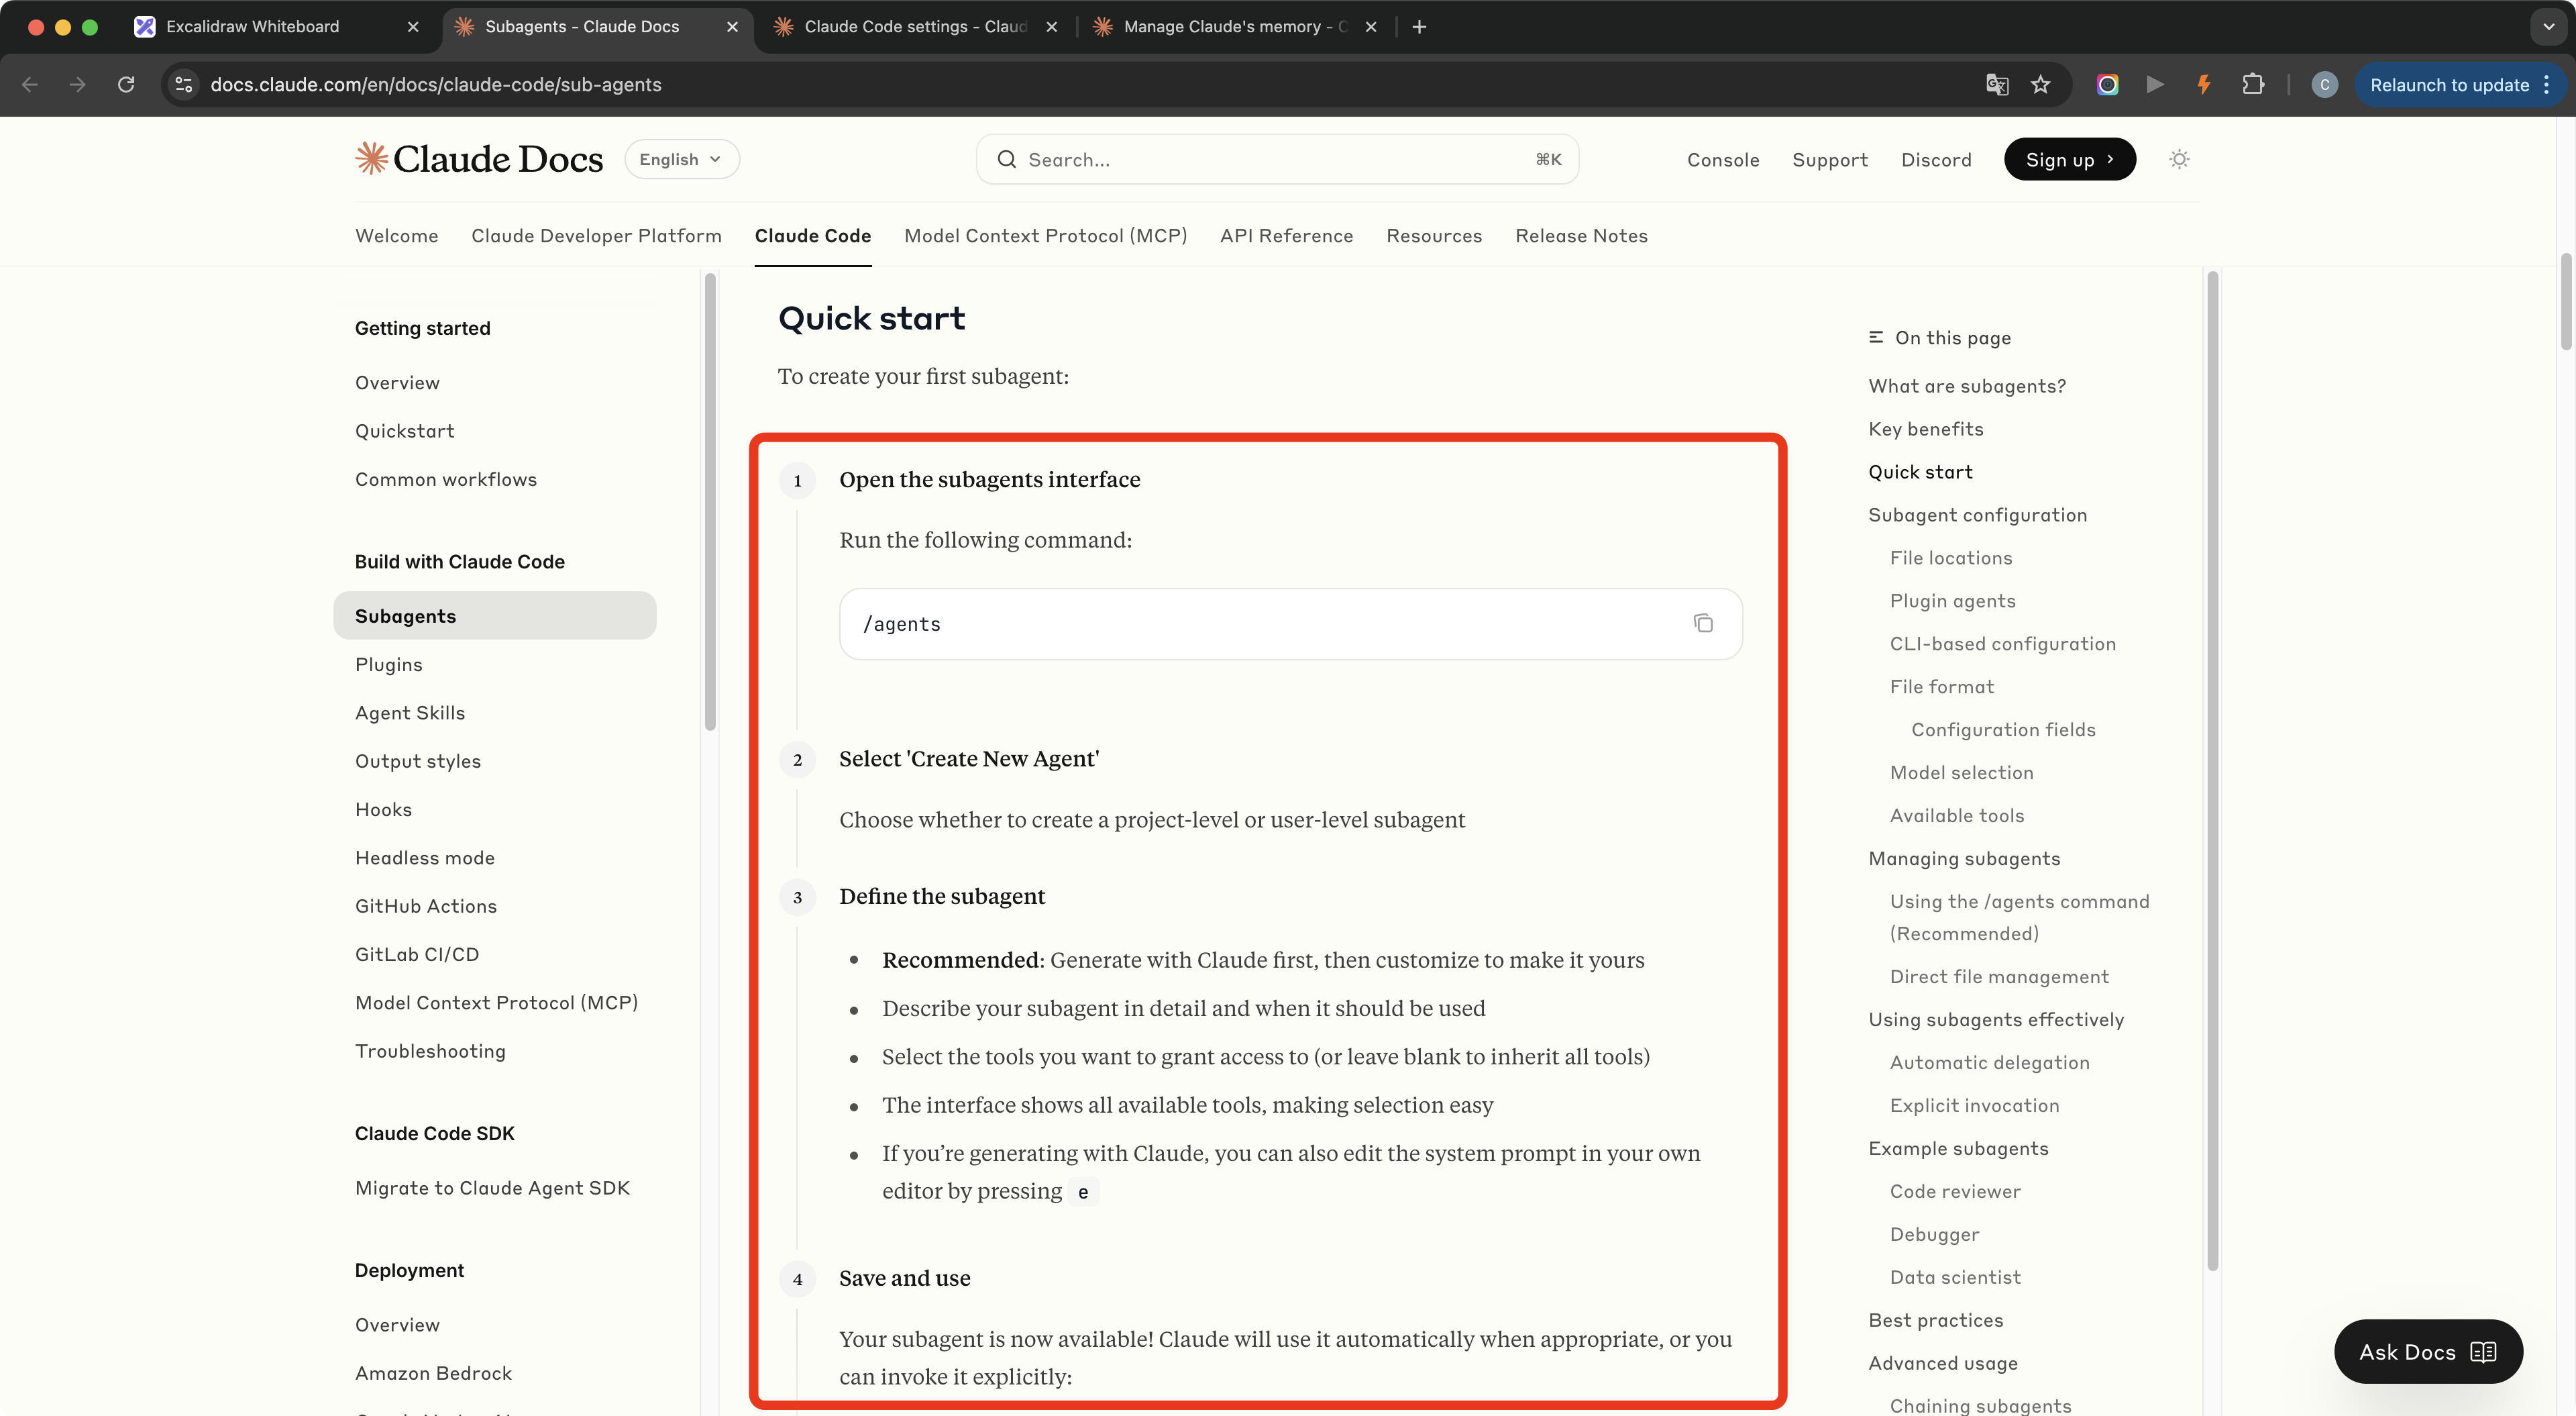Focus the Search docs field
The image size is (2576, 1416).
pos(1277,159)
